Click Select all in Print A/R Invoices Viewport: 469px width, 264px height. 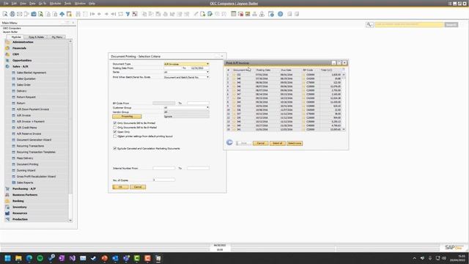(277, 143)
